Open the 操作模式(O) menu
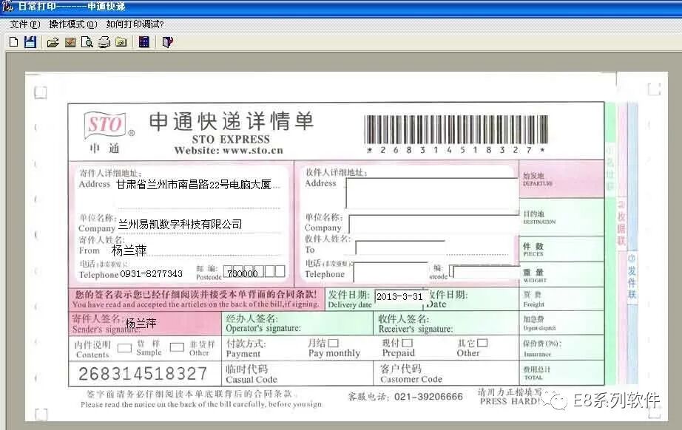 pos(73,24)
